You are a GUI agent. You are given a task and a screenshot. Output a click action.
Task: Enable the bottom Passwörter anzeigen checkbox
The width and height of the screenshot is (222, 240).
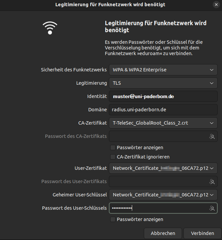(x=113, y=219)
